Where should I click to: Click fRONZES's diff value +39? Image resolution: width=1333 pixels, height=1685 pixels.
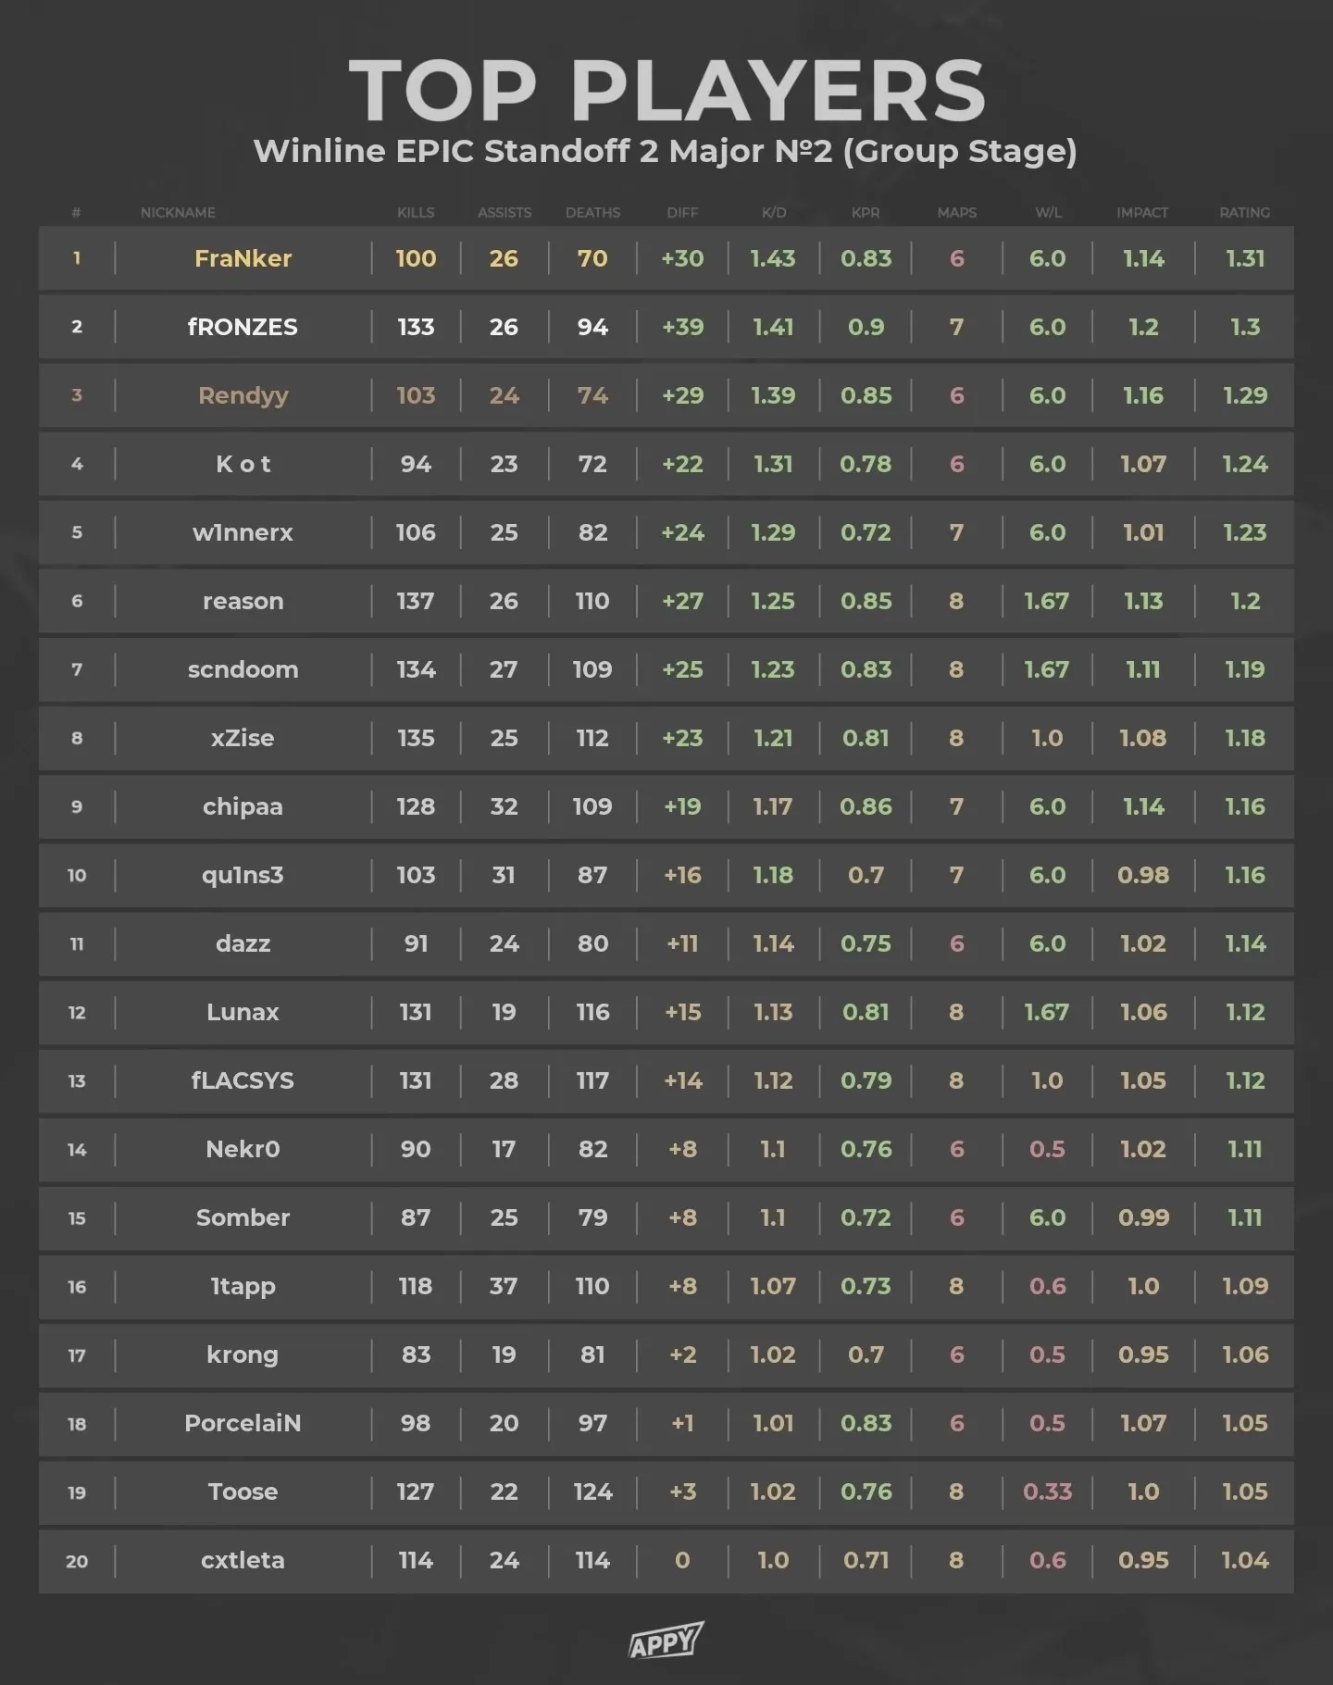coord(682,327)
